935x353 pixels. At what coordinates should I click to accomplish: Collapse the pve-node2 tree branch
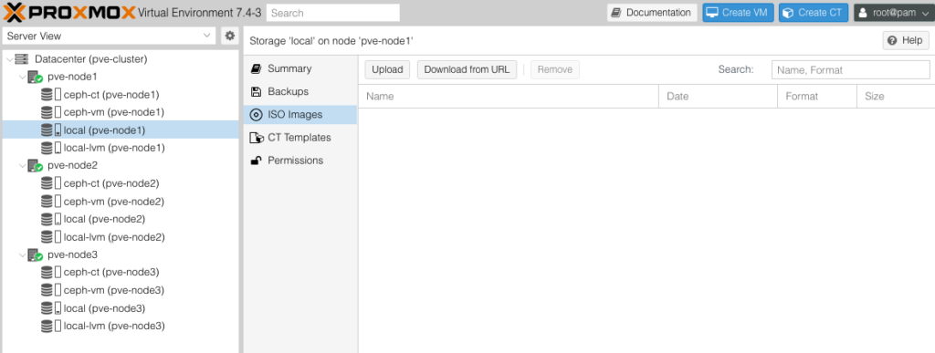(x=22, y=166)
